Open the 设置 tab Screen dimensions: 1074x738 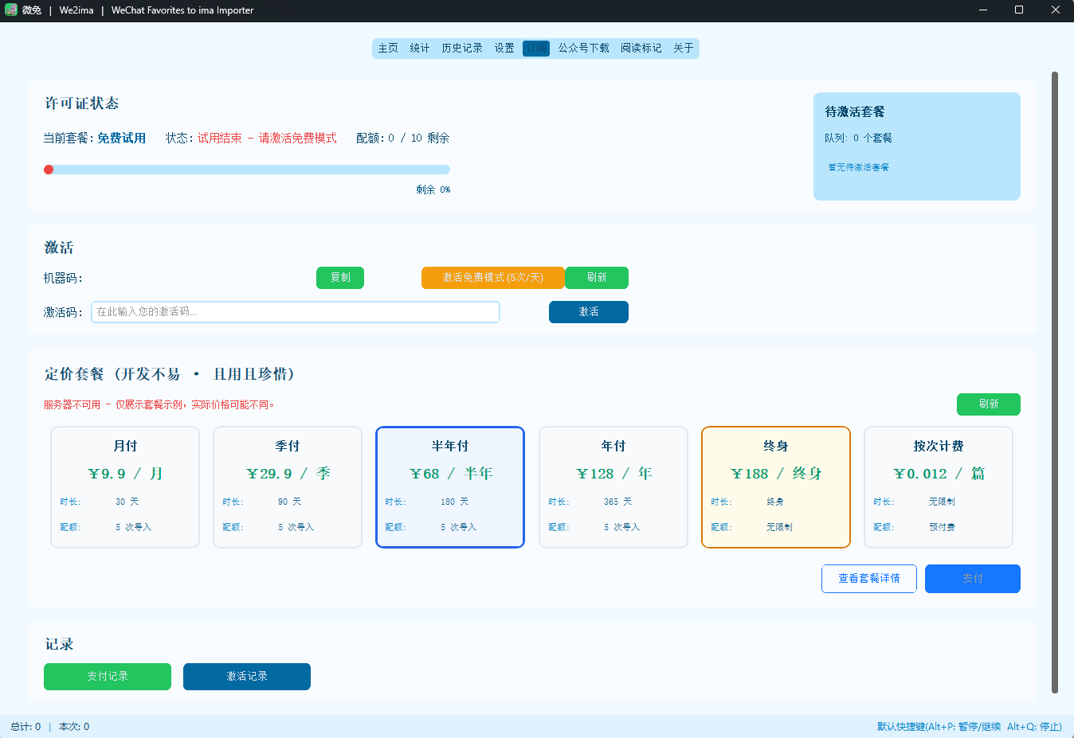(x=504, y=49)
